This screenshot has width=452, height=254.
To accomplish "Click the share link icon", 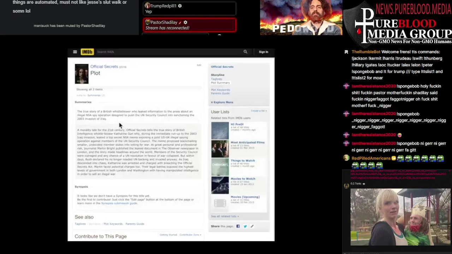I will click(252, 226).
